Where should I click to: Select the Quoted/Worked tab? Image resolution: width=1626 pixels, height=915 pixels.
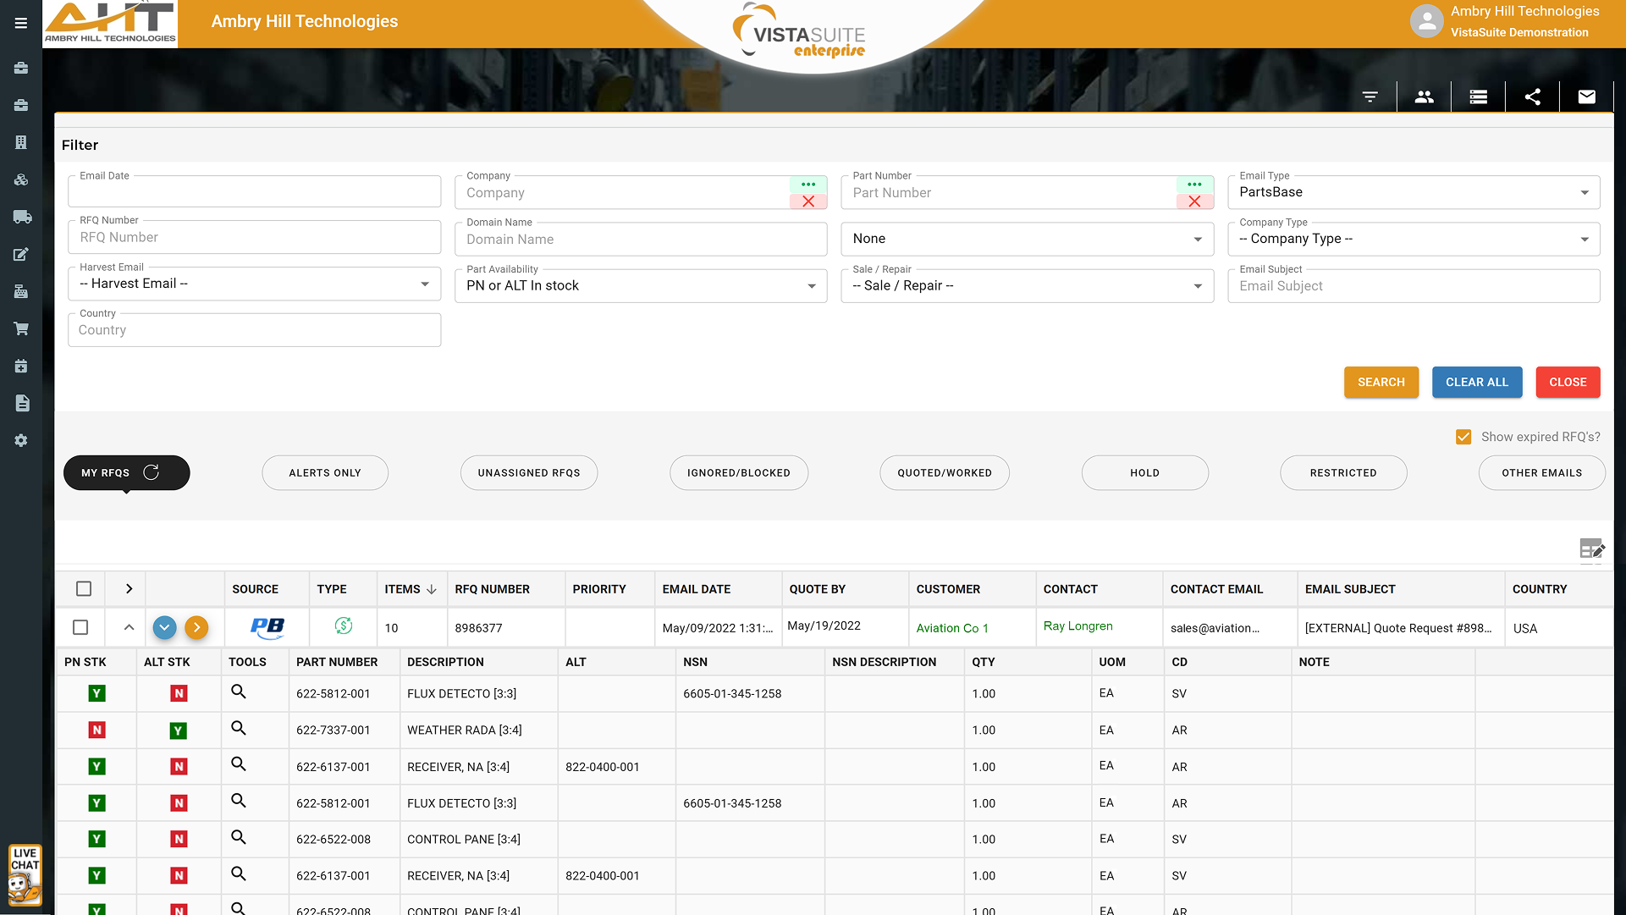point(944,473)
